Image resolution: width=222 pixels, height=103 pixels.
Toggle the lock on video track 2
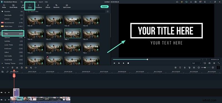(x=5, y=92)
